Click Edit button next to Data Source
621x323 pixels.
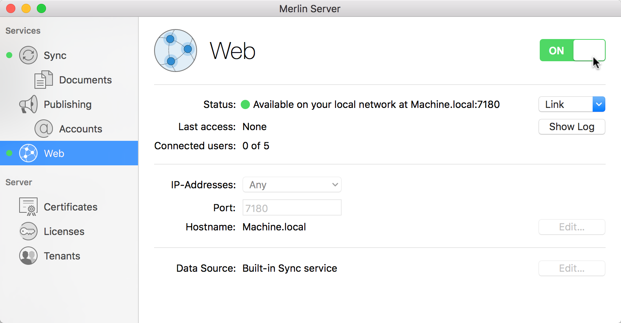[x=572, y=268]
